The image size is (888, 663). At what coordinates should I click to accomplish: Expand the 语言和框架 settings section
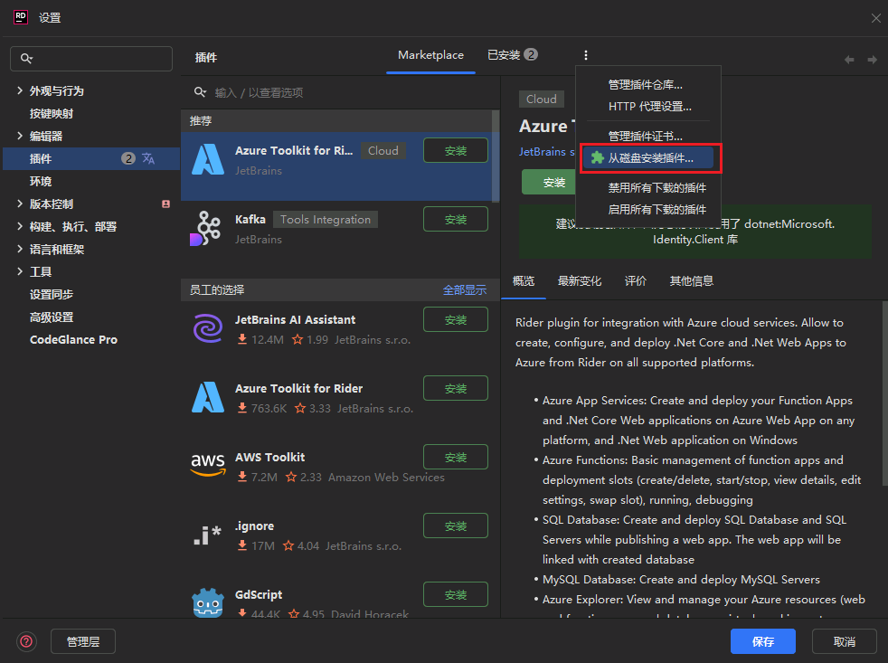click(20, 249)
